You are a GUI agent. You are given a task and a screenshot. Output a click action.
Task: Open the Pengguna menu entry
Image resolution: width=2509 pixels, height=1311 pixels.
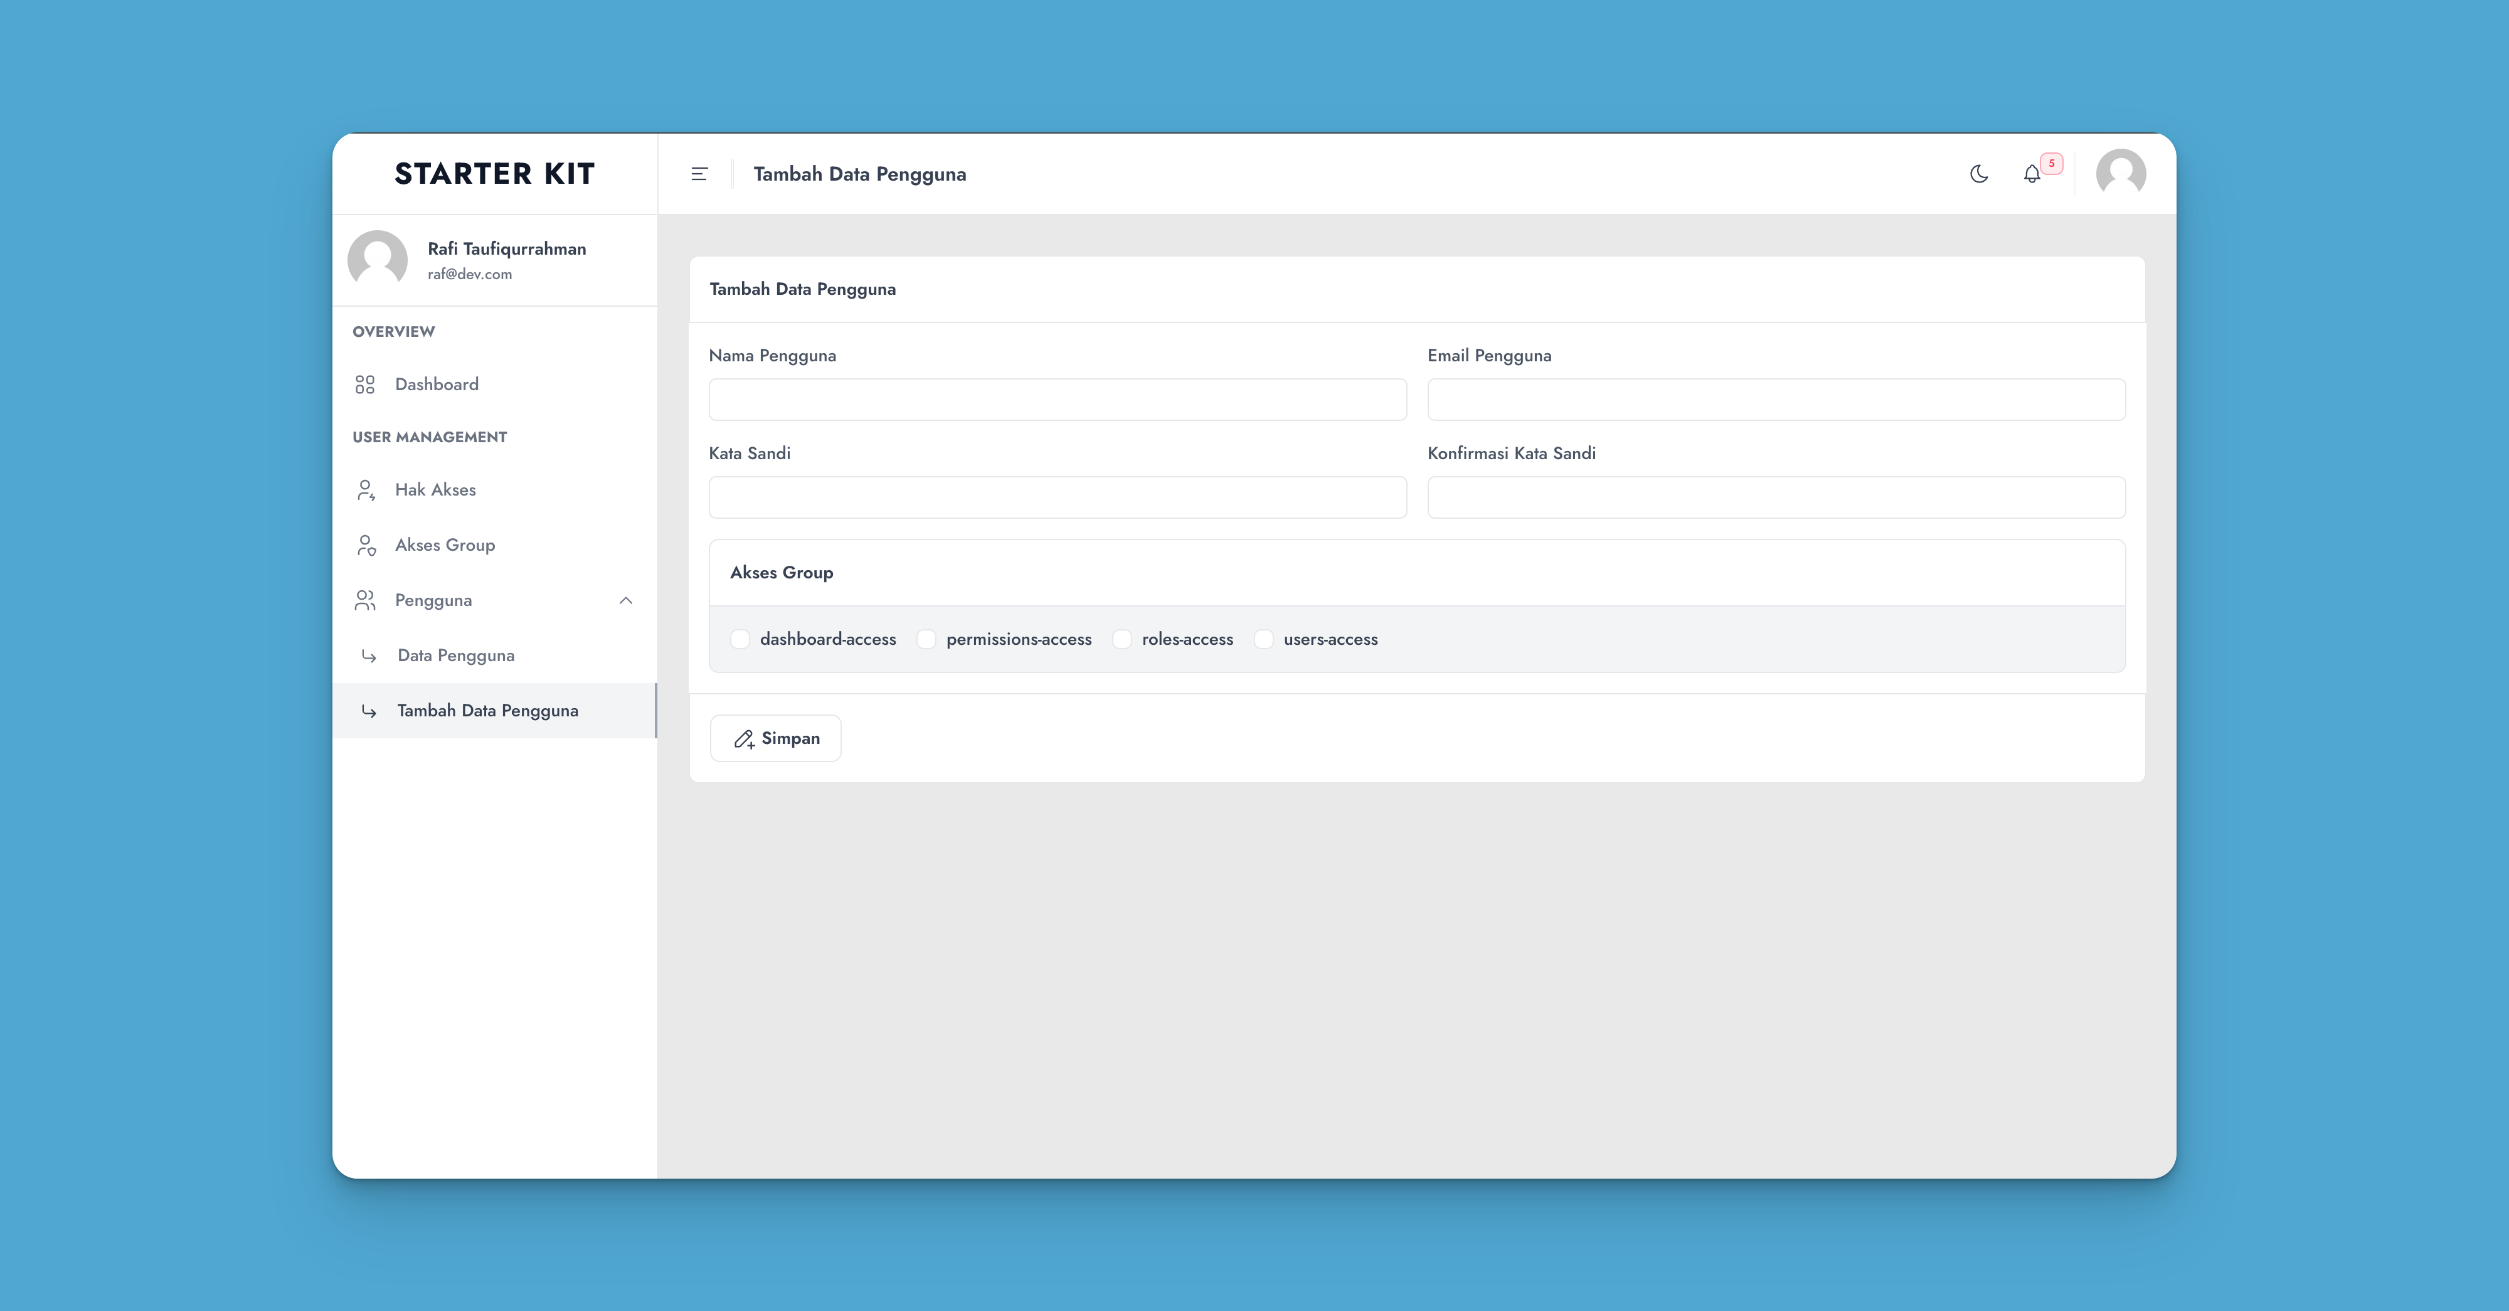433,601
